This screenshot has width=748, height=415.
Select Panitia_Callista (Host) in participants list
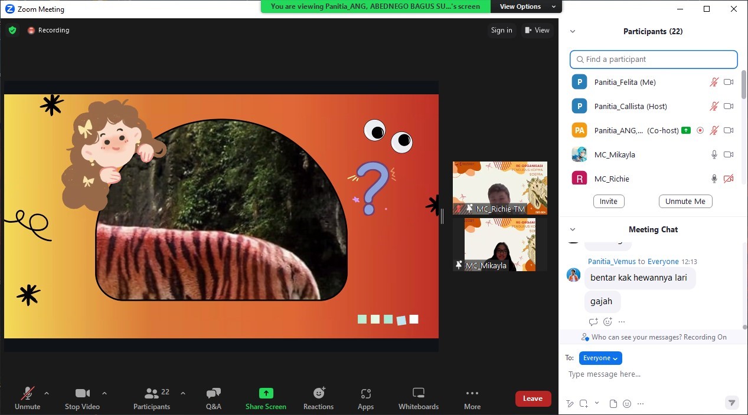click(630, 106)
